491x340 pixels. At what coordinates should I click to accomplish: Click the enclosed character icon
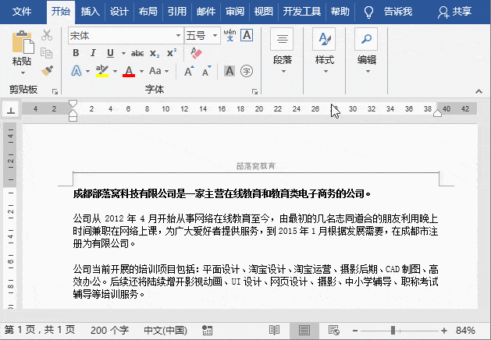(247, 71)
